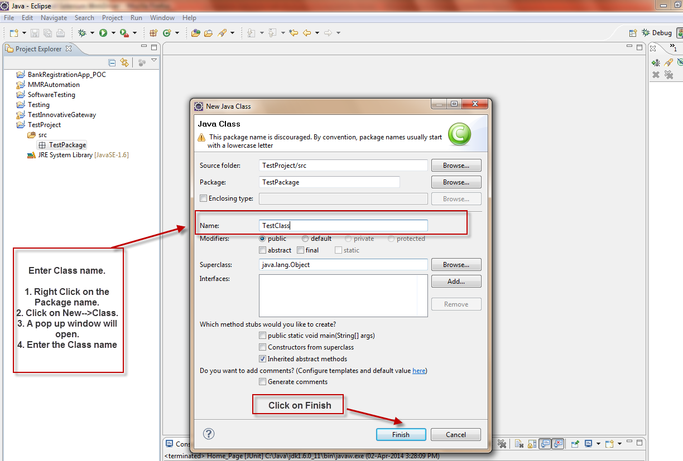Open the Run launch dropdown arrow

[113, 33]
